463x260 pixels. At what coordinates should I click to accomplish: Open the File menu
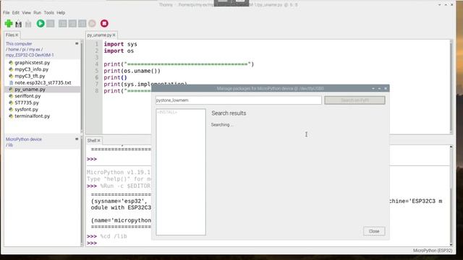click(7, 13)
